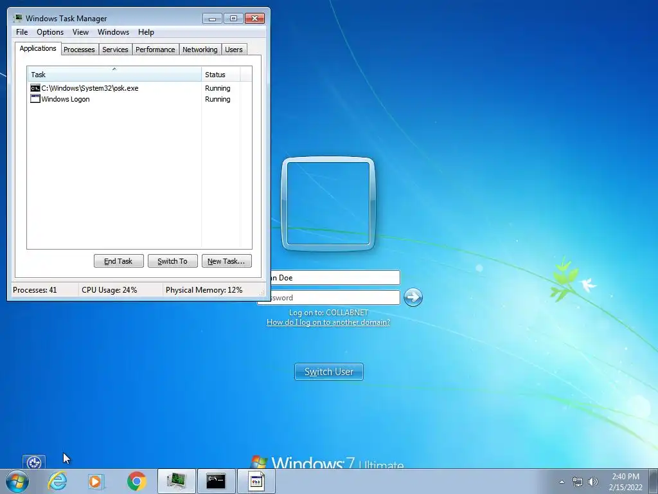
Task: Click the logon submit arrow button
Action: (413, 297)
